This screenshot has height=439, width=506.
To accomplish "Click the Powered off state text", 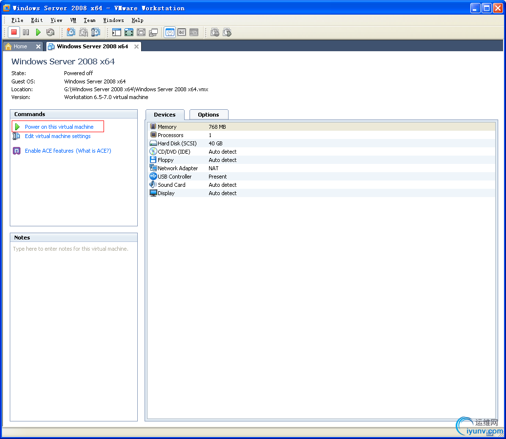I will (79, 73).
